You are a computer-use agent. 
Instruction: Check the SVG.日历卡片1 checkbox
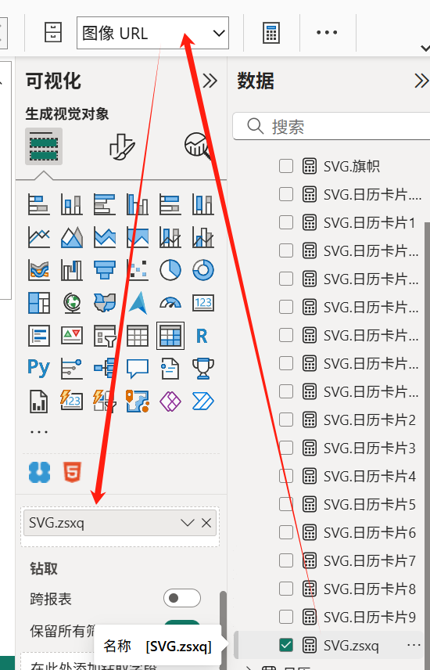(286, 222)
